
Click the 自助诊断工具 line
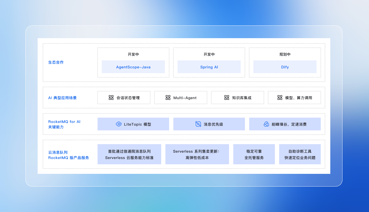tap(300, 151)
